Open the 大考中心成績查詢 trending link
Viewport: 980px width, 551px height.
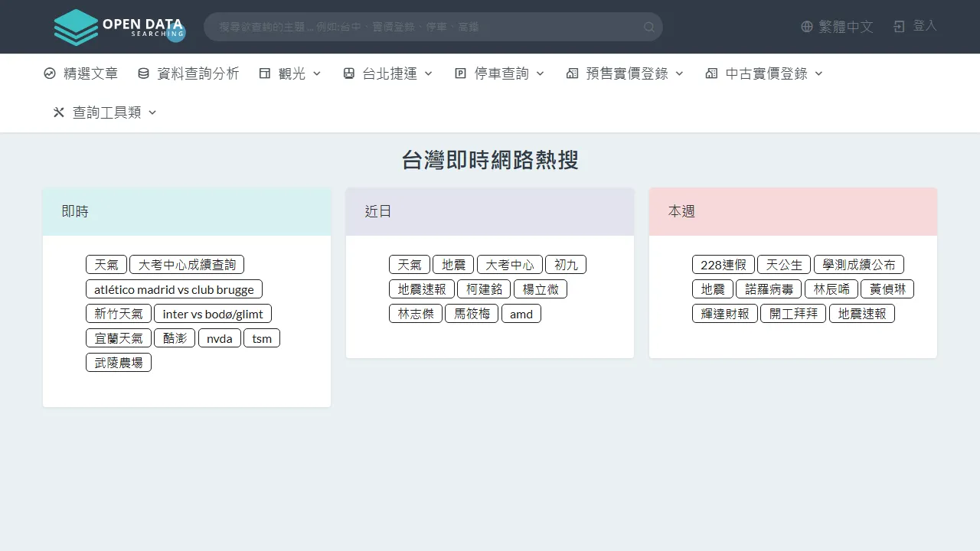pyautogui.click(x=188, y=264)
